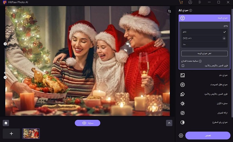Click the purple تصدير export button

208,136
